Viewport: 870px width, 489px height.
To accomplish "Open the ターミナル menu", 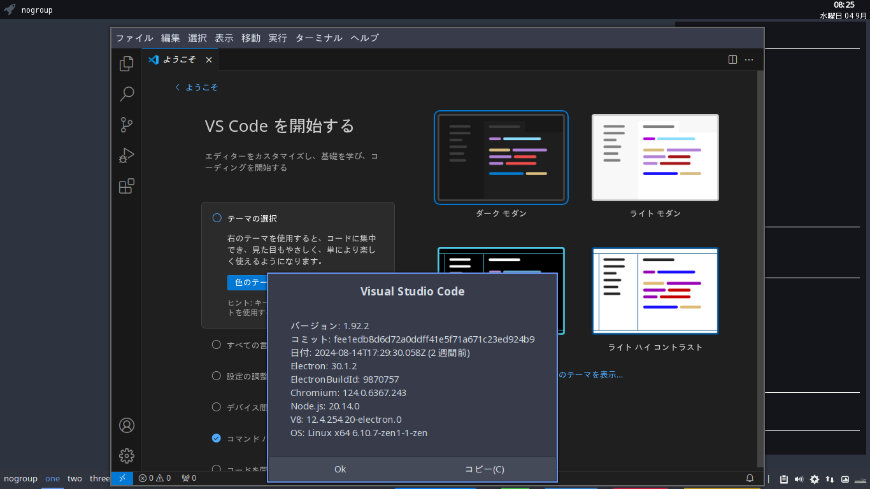I will 319,38.
